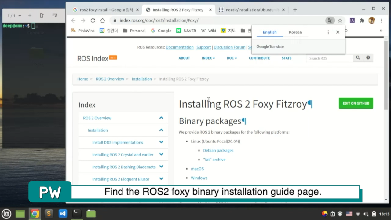Open the volume tray icon

point(366,214)
